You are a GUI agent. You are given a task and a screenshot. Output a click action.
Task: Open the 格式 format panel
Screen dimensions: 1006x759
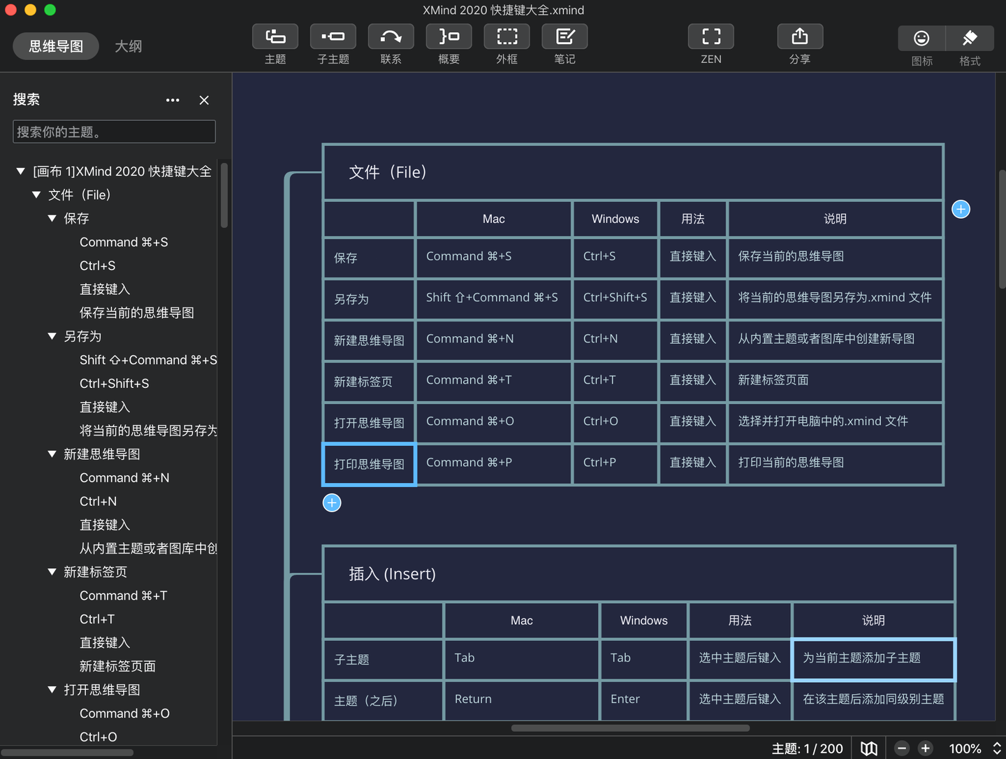[x=970, y=45]
